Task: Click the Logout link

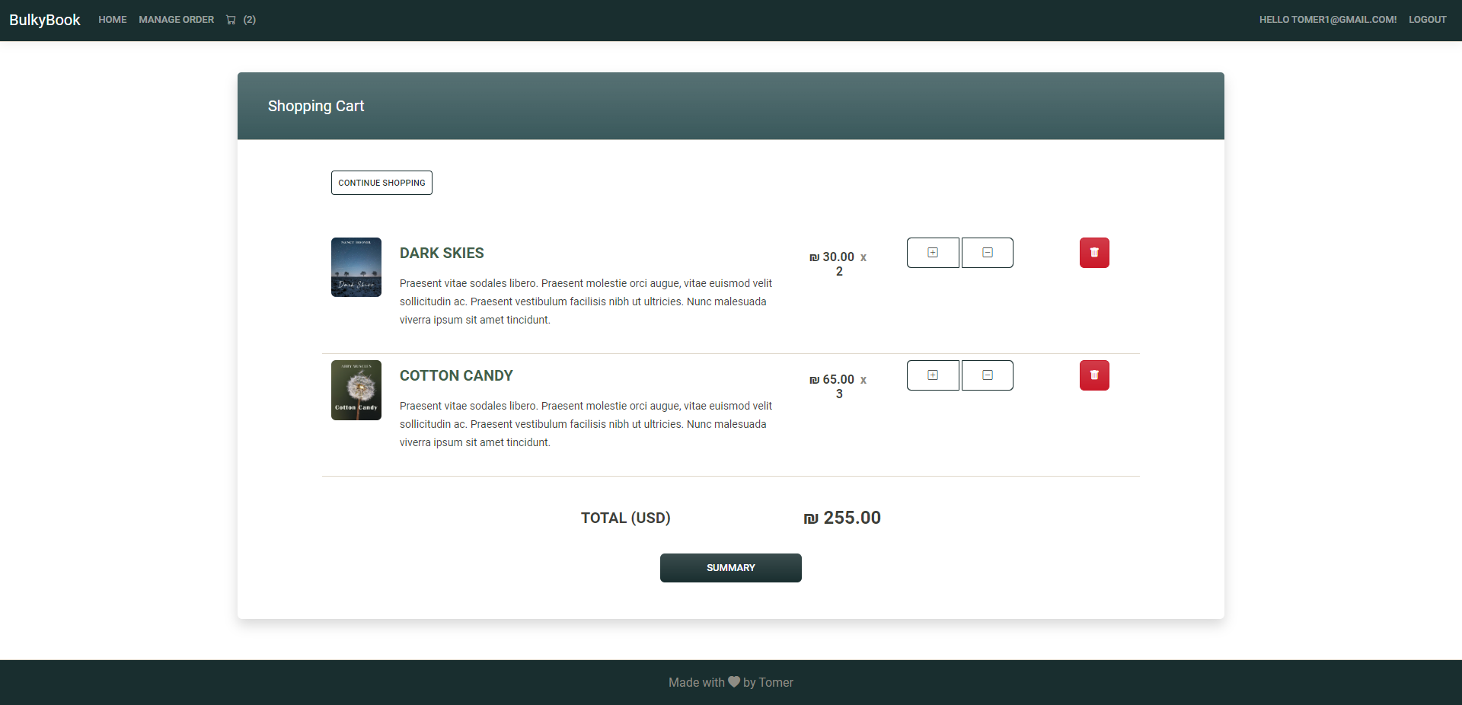Action: pyautogui.click(x=1428, y=20)
